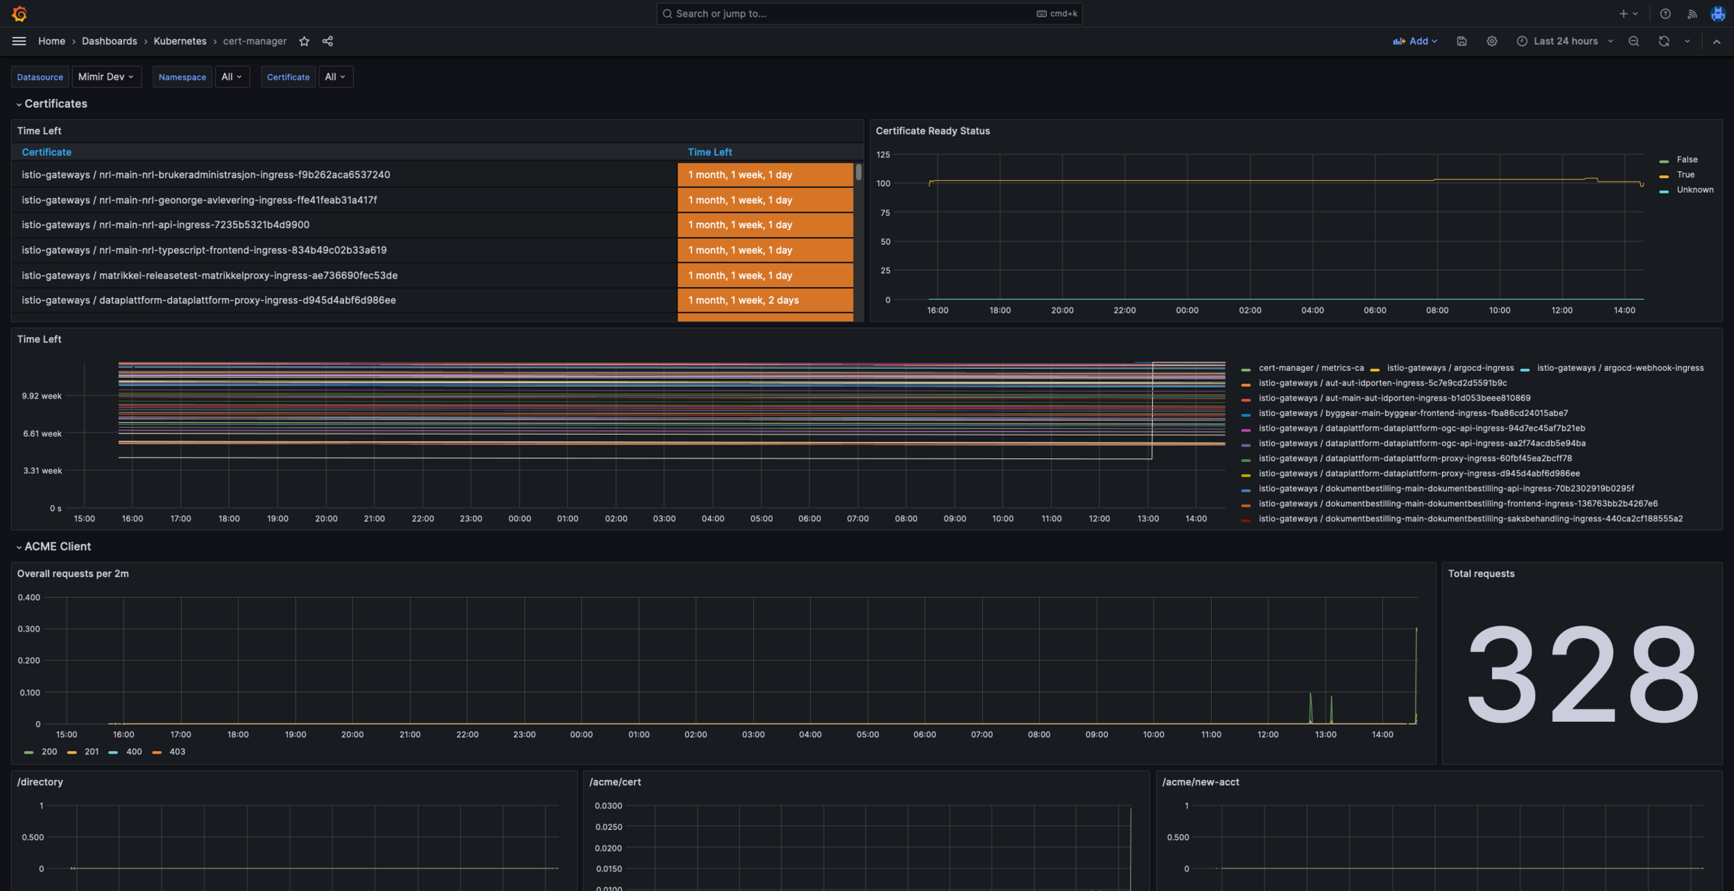
Task: Toggle the Unknown series in legend
Action: pyautogui.click(x=1694, y=189)
